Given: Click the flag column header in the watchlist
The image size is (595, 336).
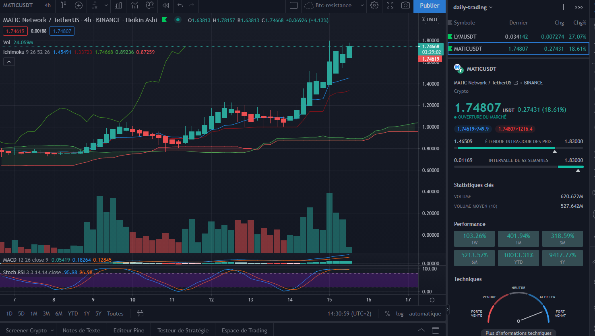Looking at the screenshot, I should click(450, 23).
